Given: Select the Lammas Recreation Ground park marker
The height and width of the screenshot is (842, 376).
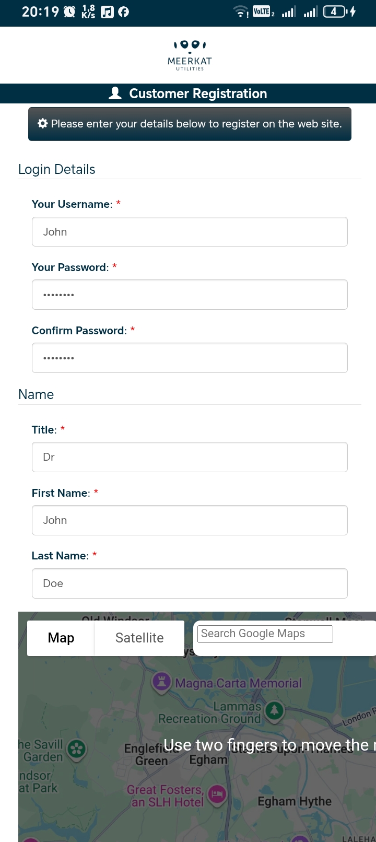Looking at the screenshot, I should (x=275, y=711).
